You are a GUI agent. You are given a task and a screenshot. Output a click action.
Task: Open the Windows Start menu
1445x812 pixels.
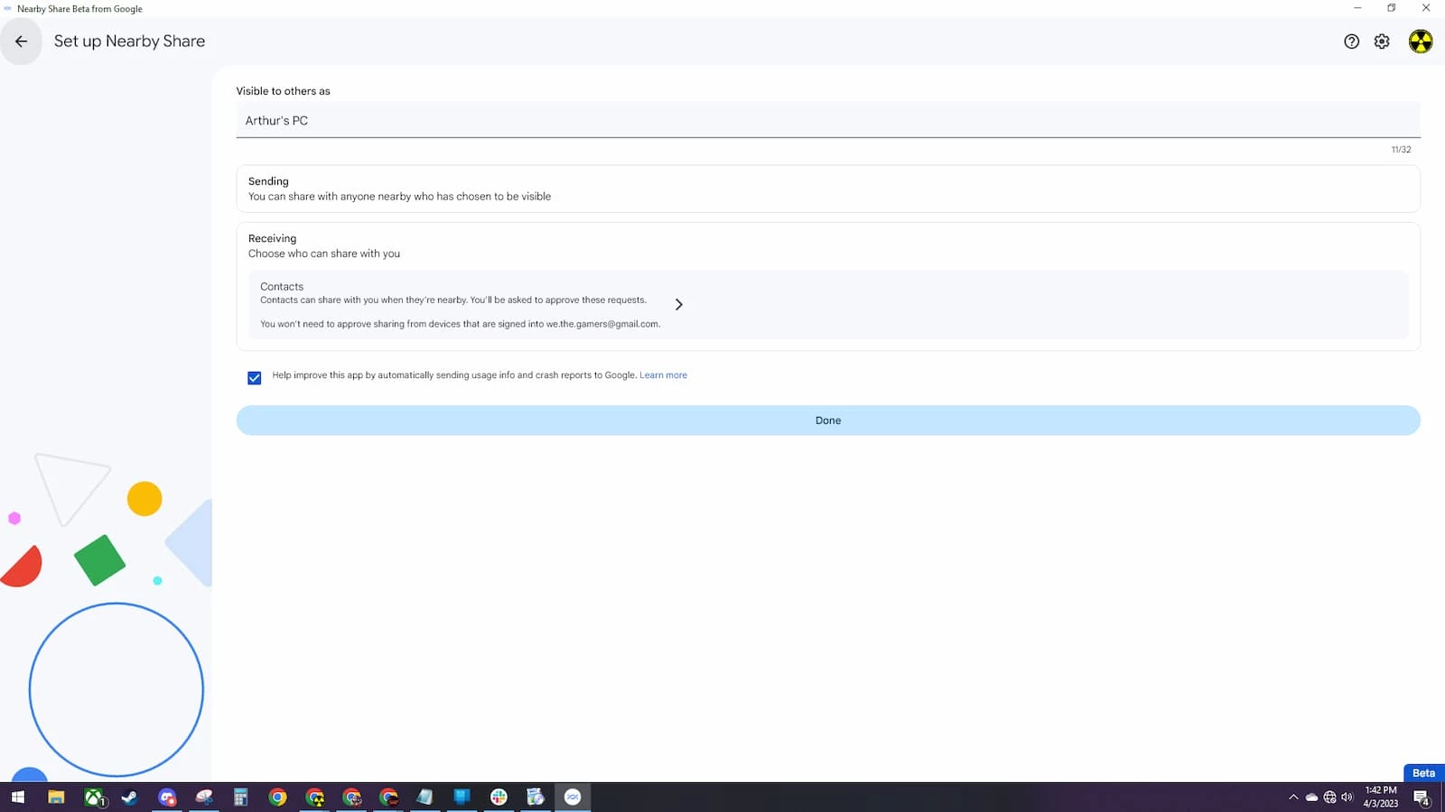pos(18,797)
